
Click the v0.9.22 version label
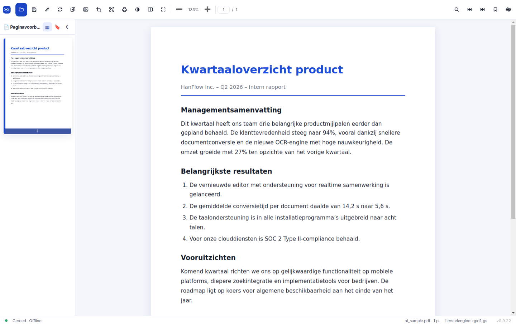(x=504, y=321)
